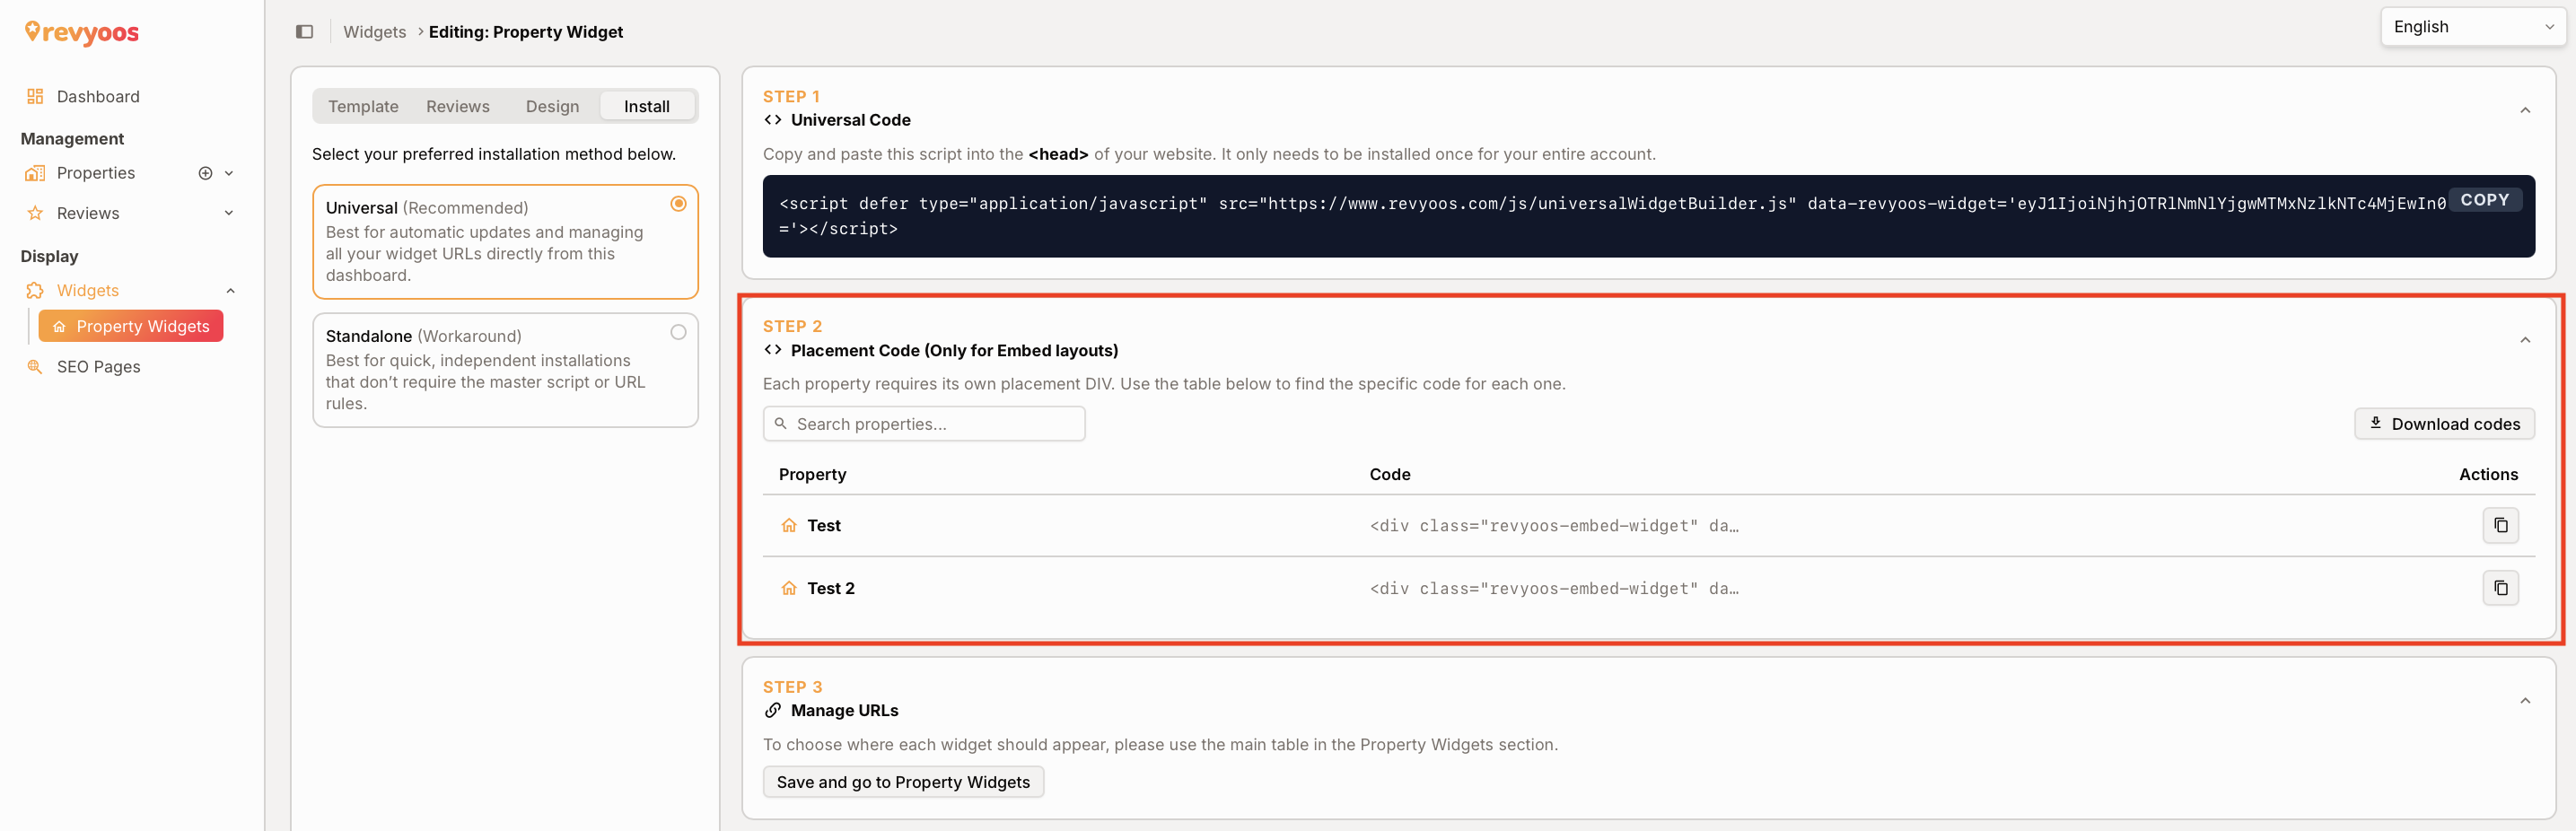Click the Property column header
This screenshot has width=2576, height=831.
[x=812, y=474]
